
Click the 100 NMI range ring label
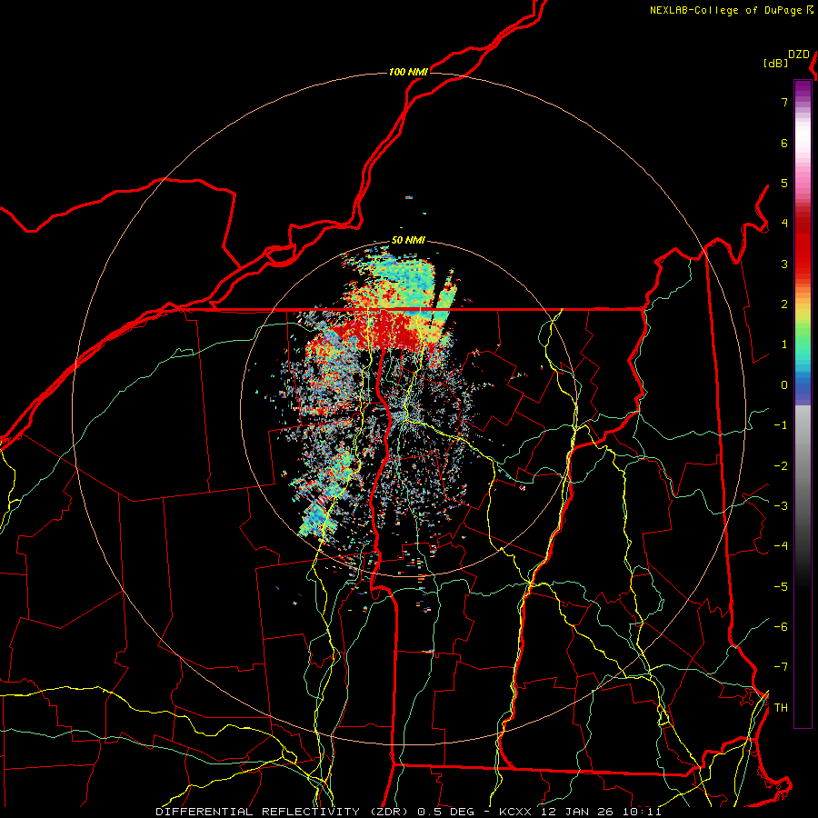(x=408, y=72)
